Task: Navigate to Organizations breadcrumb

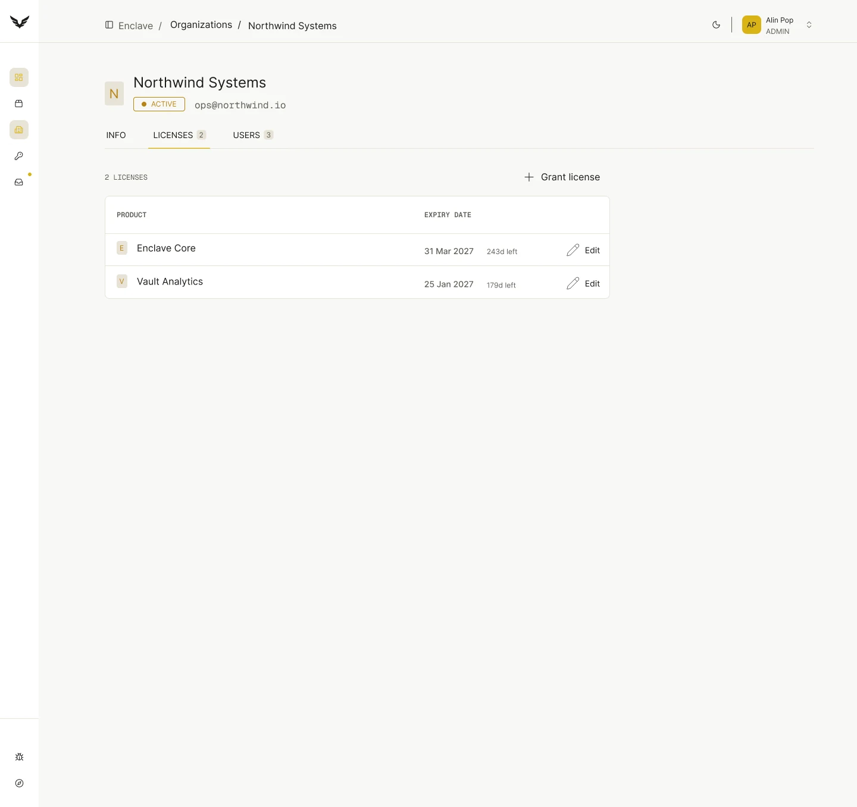Action: click(201, 24)
